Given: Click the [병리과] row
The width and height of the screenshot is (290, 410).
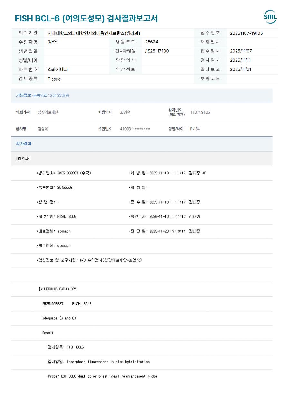Looking at the screenshot, I should click(142, 159).
